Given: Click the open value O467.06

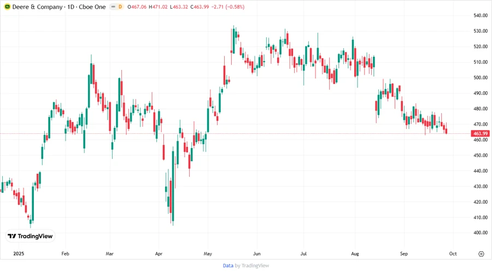Looking at the screenshot, I should point(137,7).
